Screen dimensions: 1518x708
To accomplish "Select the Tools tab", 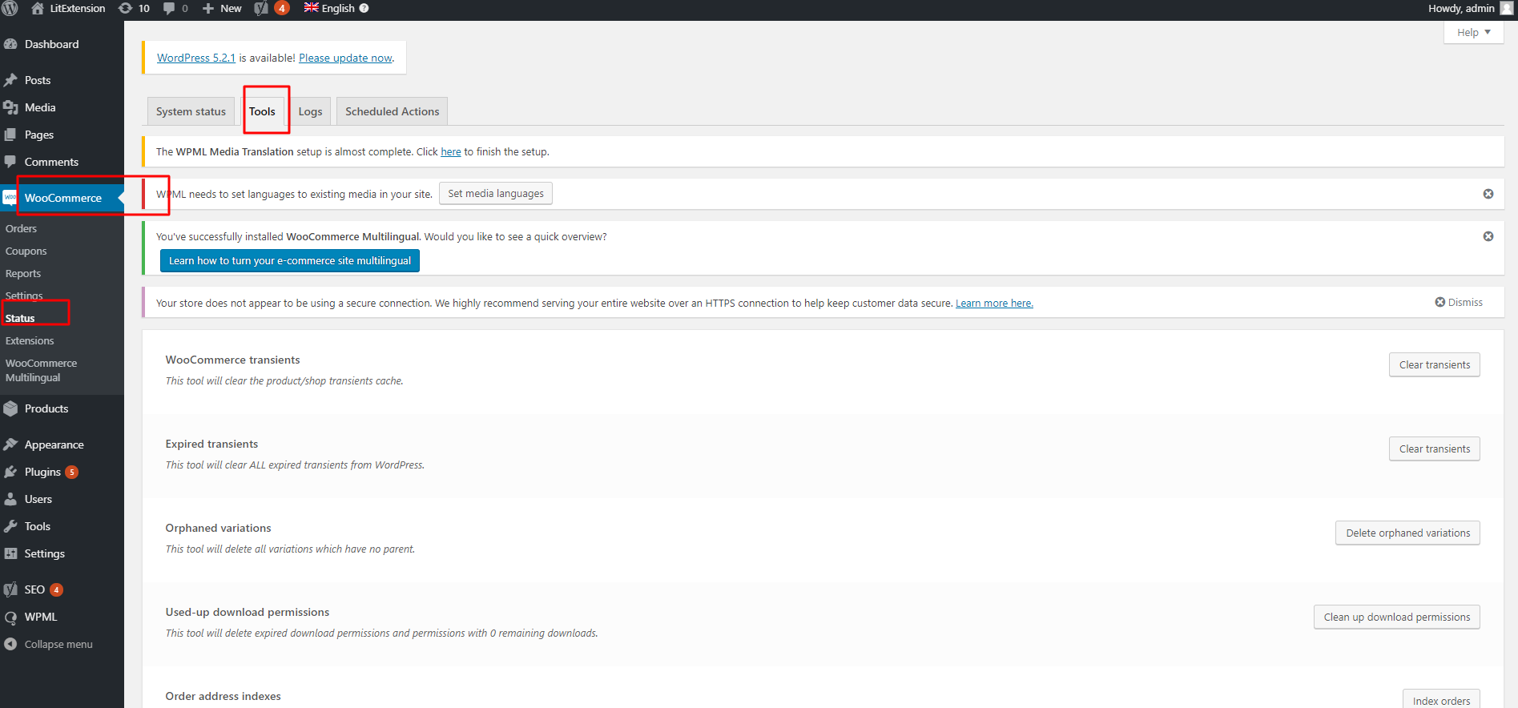I will tap(262, 111).
